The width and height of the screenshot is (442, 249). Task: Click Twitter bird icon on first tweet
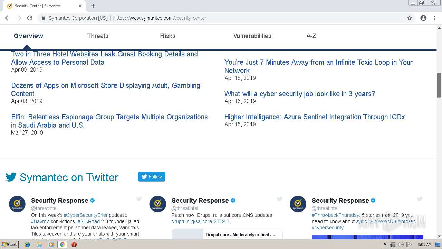coord(139,199)
